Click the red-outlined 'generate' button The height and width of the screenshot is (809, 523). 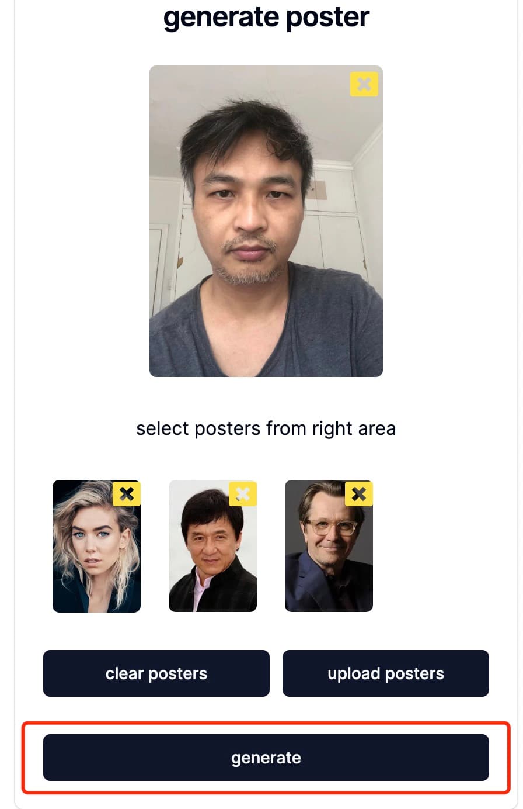266,758
